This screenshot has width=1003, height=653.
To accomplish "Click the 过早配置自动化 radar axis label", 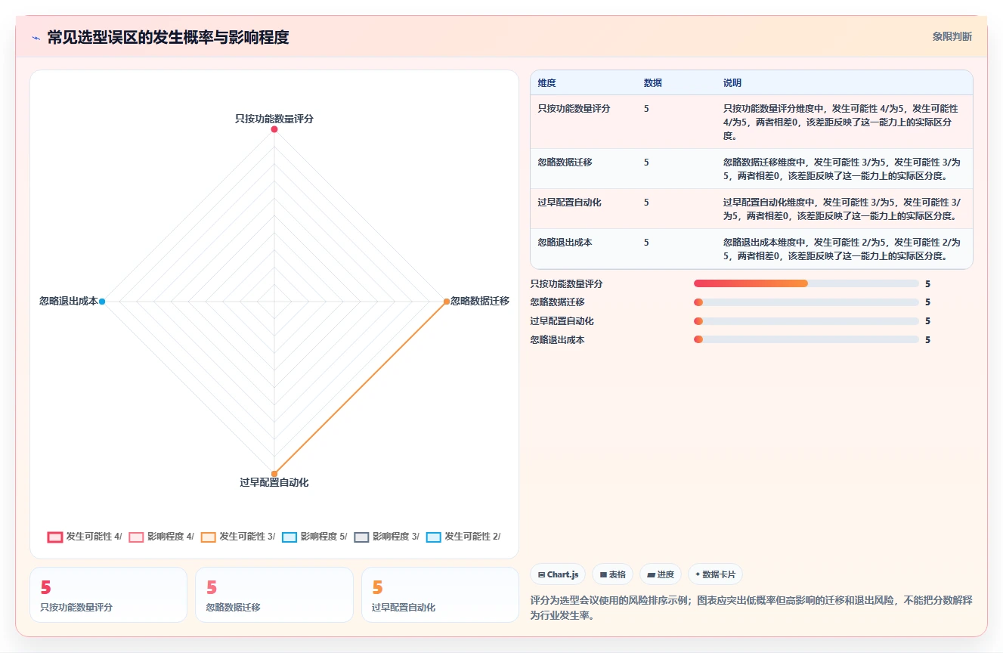I will pos(274,483).
